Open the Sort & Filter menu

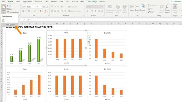pos(162,9)
